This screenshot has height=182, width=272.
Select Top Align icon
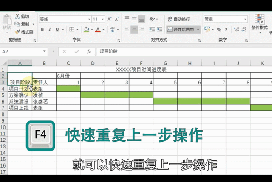(x=127, y=19)
